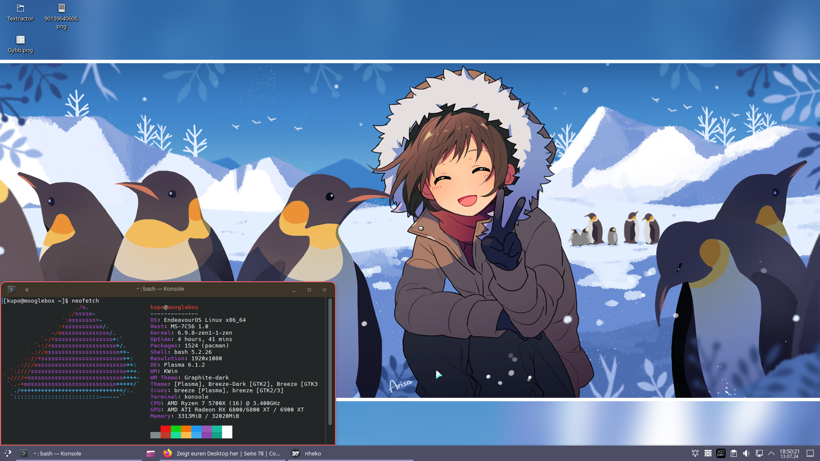
Task: Toggle Konsole keep-on-all-desktops pin dot
Action: tap(27, 289)
